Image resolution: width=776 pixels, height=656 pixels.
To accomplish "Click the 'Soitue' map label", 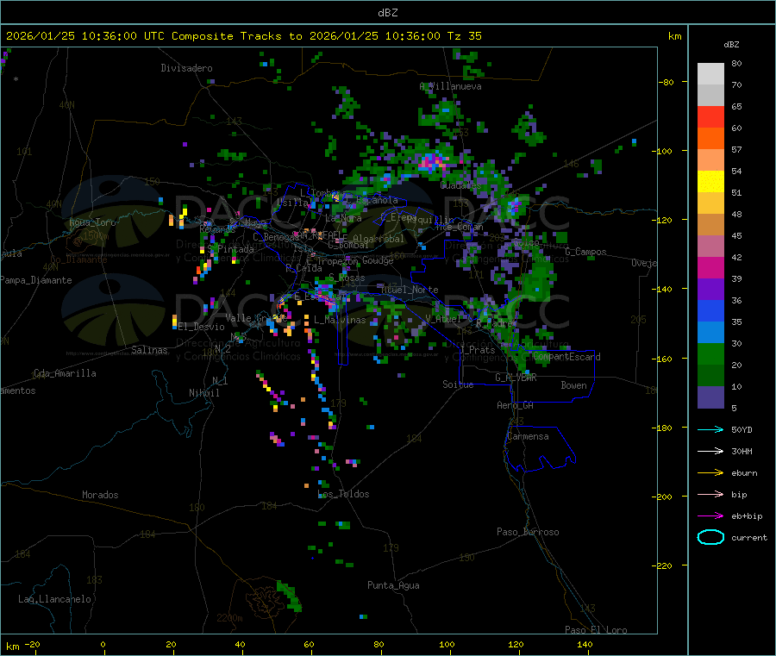I will pos(458,384).
